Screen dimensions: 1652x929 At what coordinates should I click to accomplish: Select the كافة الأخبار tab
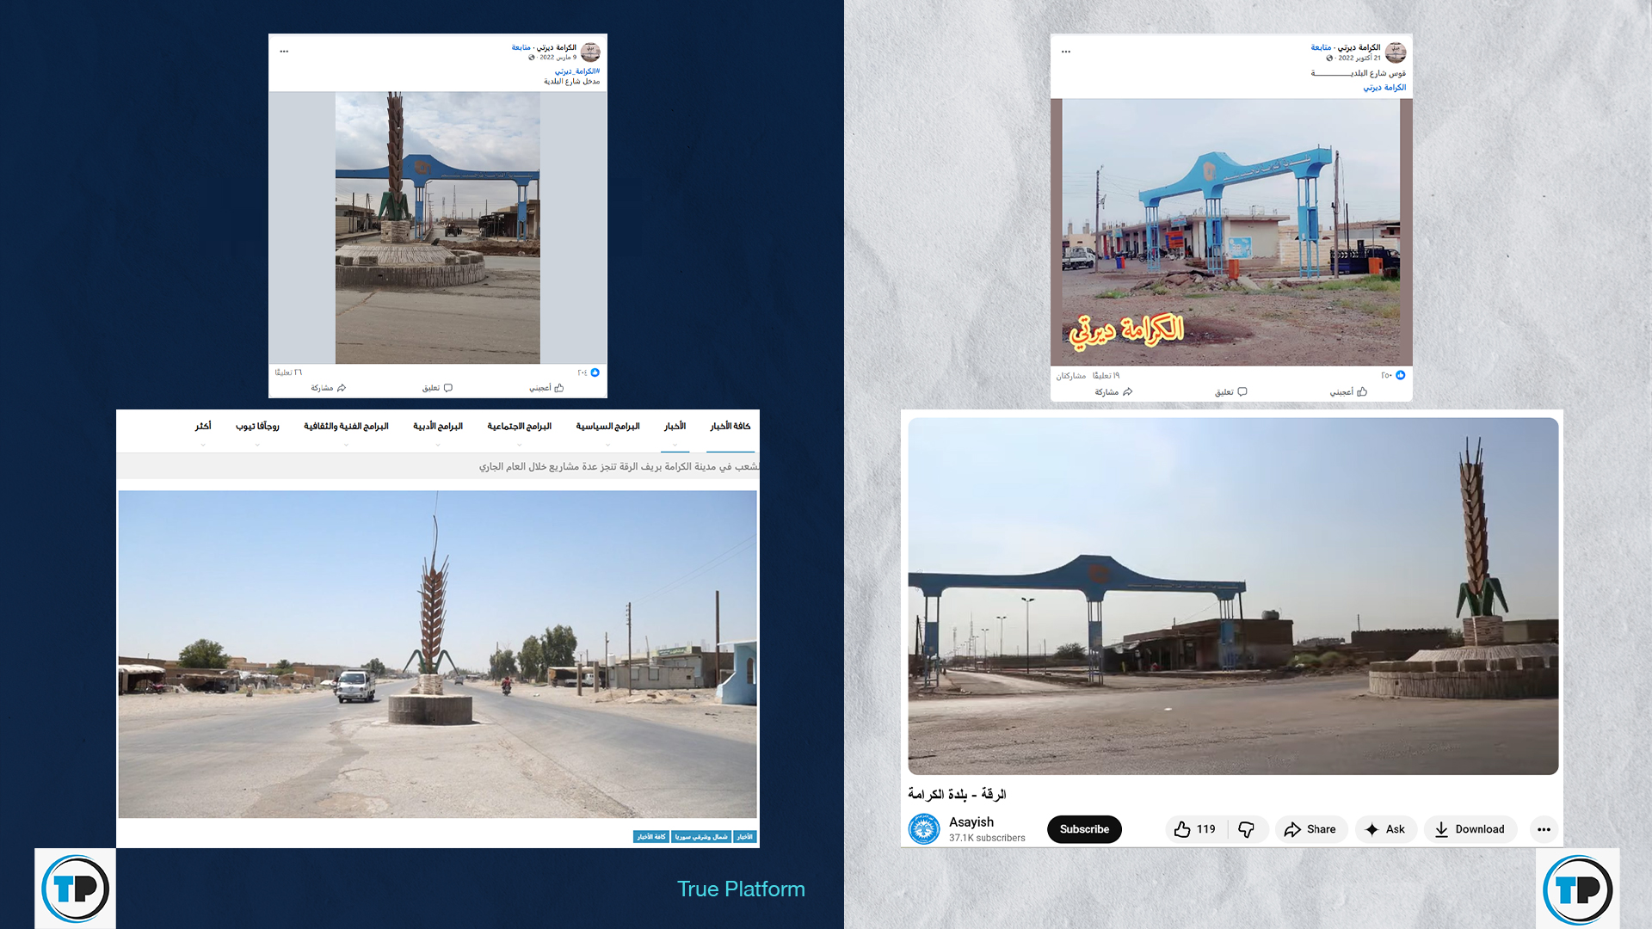coord(730,427)
